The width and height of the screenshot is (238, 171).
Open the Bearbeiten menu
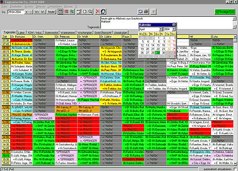pos(16,7)
